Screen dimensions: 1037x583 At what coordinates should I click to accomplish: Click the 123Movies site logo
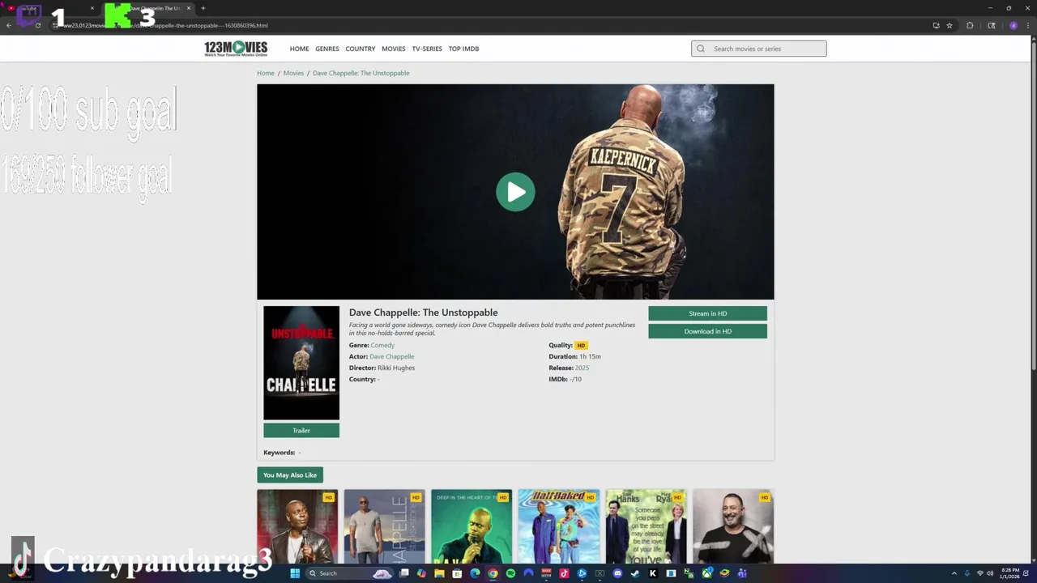tap(236, 49)
